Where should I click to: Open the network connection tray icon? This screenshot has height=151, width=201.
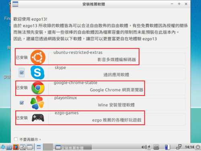coord(179,147)
